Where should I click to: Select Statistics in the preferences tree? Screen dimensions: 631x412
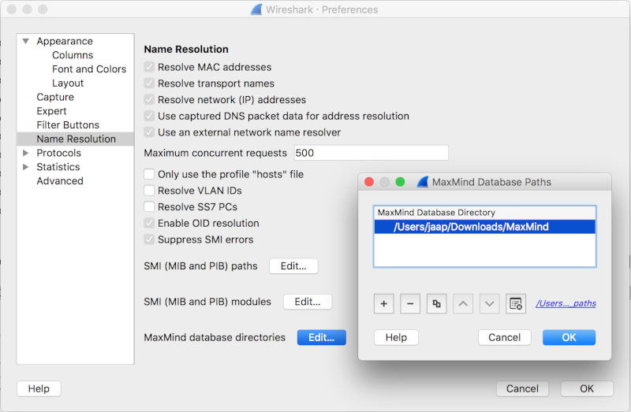[58, 167]
